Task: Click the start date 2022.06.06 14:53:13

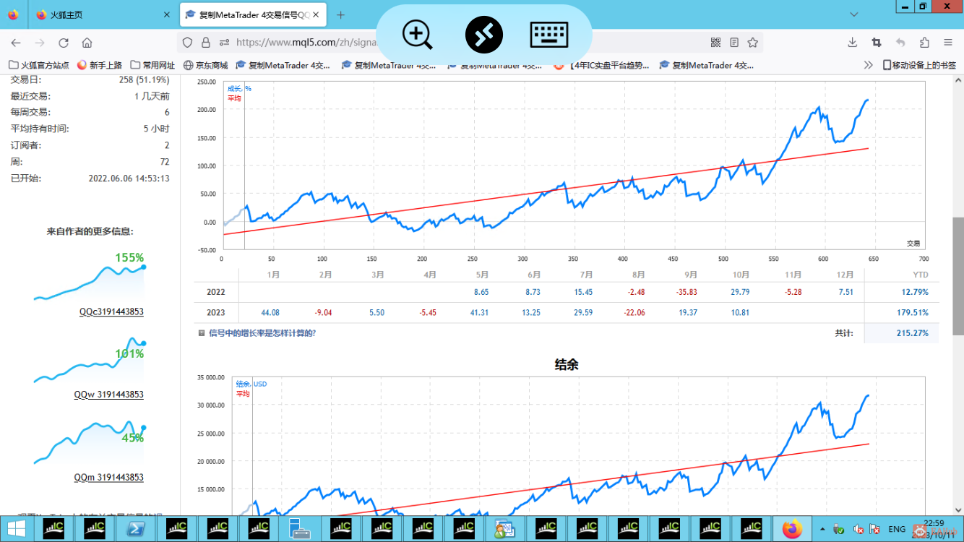Action: coord(129,178)
